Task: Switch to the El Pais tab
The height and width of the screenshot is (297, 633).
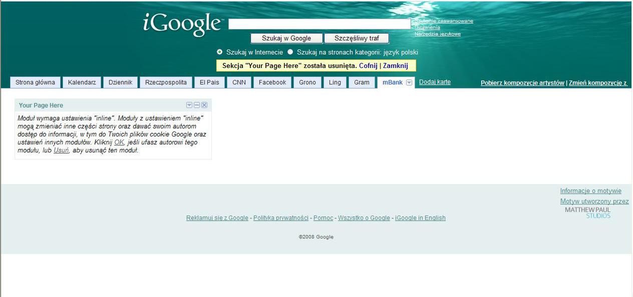Action: 209,82
